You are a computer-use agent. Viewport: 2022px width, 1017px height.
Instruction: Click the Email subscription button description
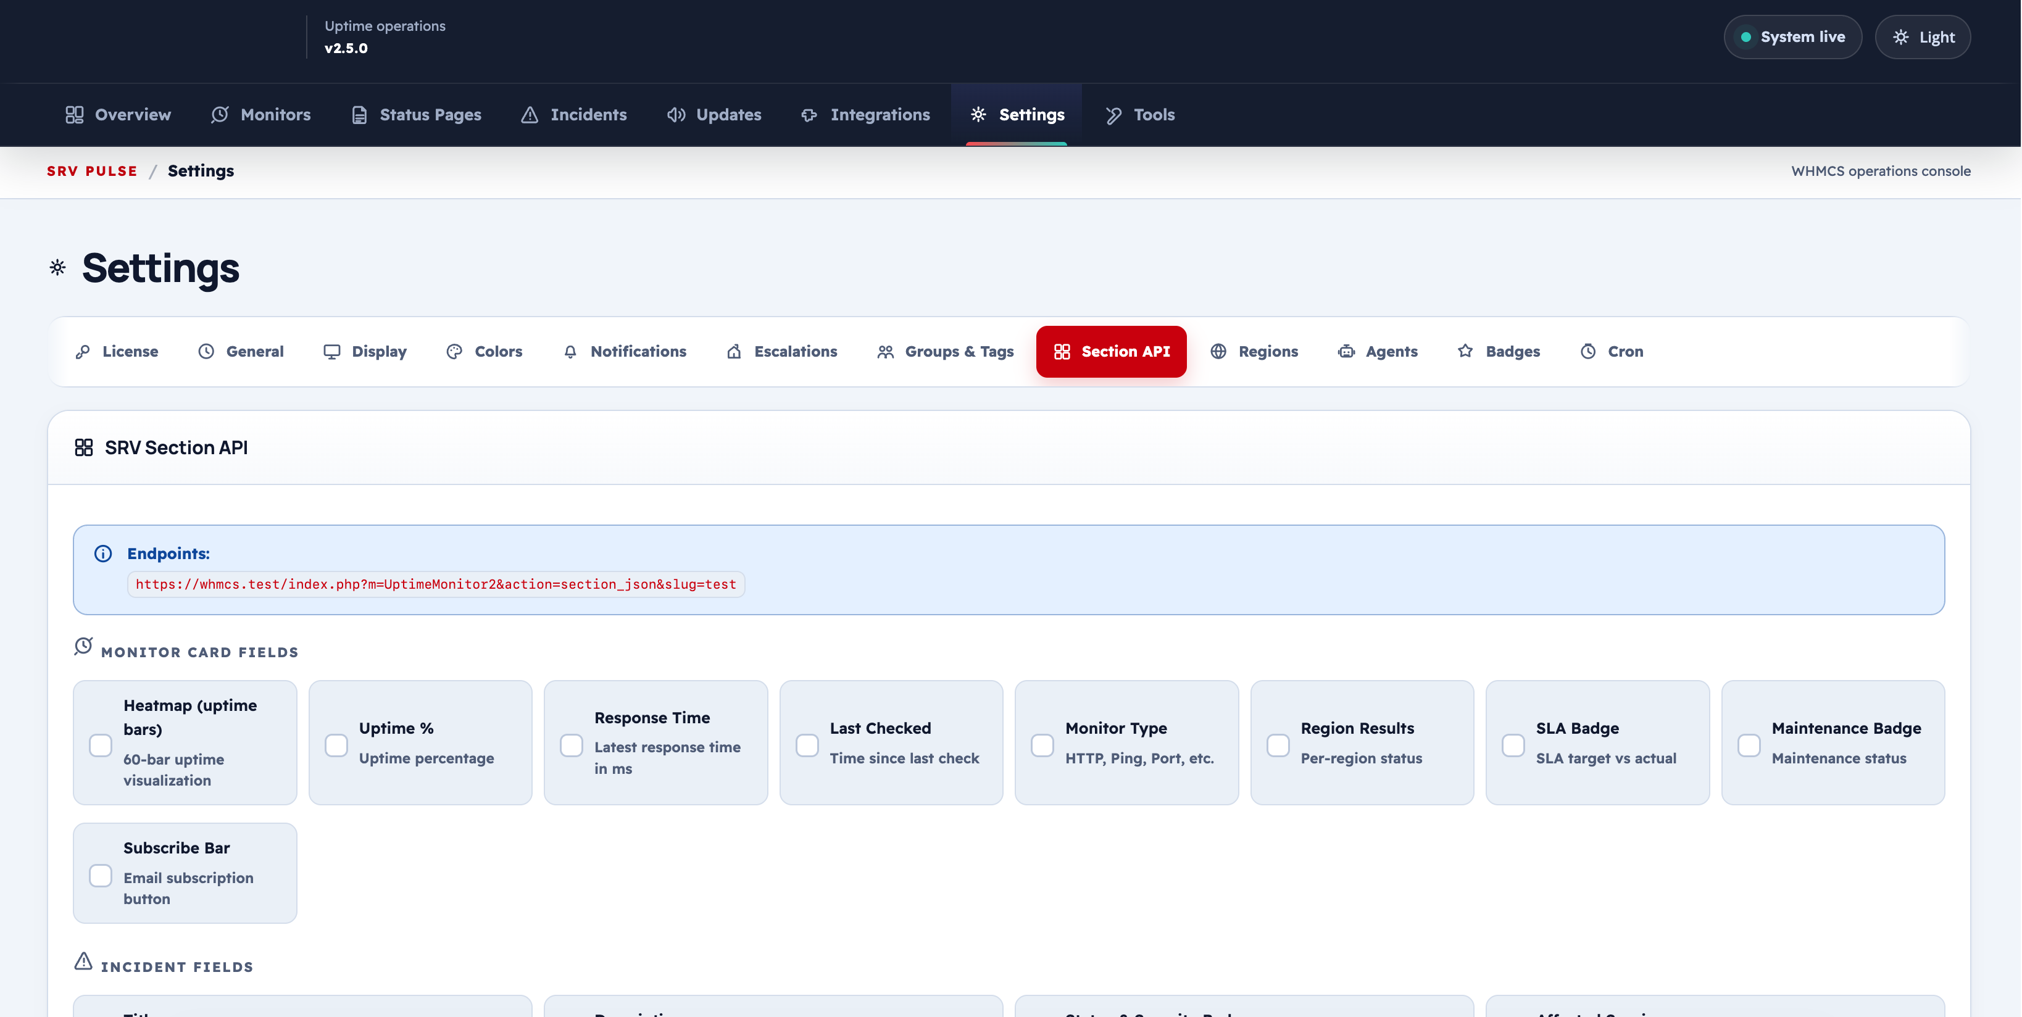tap(188, 888)
